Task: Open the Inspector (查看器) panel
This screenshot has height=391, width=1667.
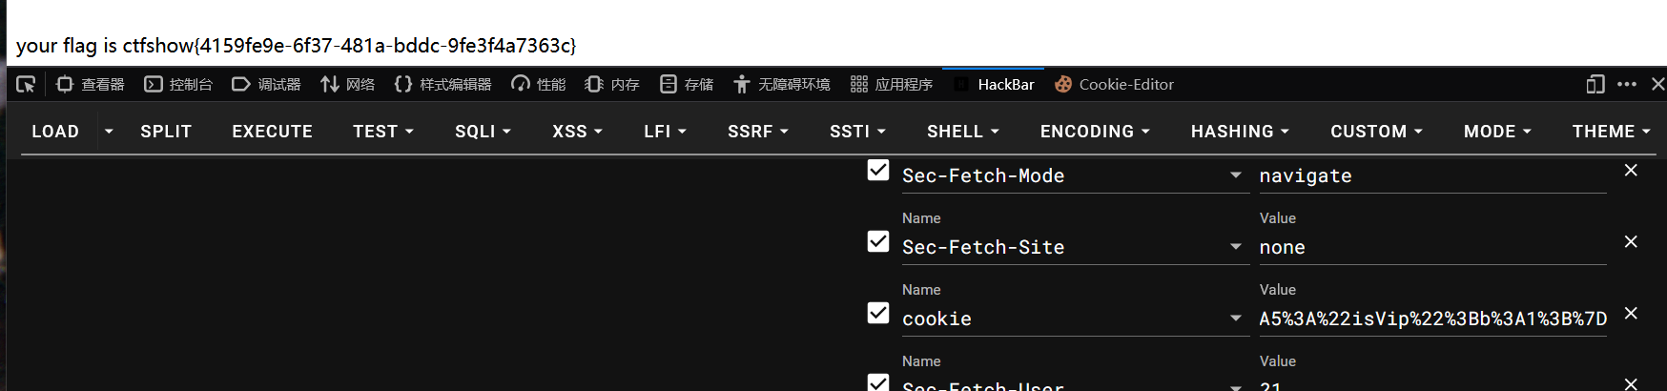Action: 91,84
